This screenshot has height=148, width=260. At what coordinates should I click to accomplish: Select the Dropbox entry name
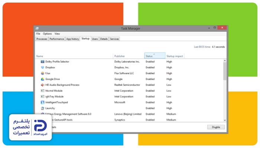50,67
